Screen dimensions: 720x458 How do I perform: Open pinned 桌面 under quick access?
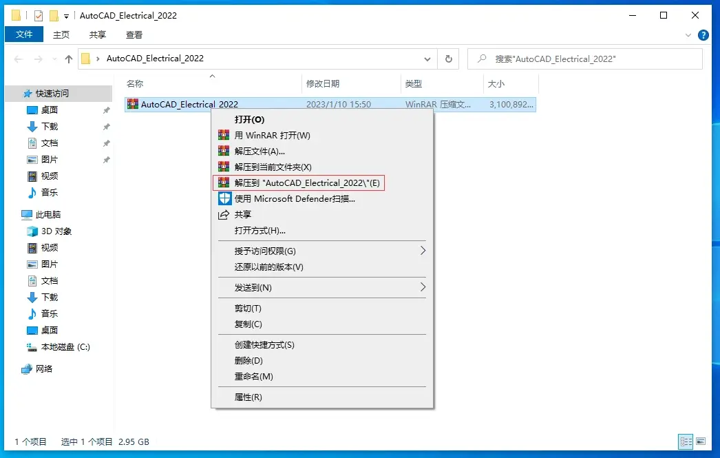49,110
